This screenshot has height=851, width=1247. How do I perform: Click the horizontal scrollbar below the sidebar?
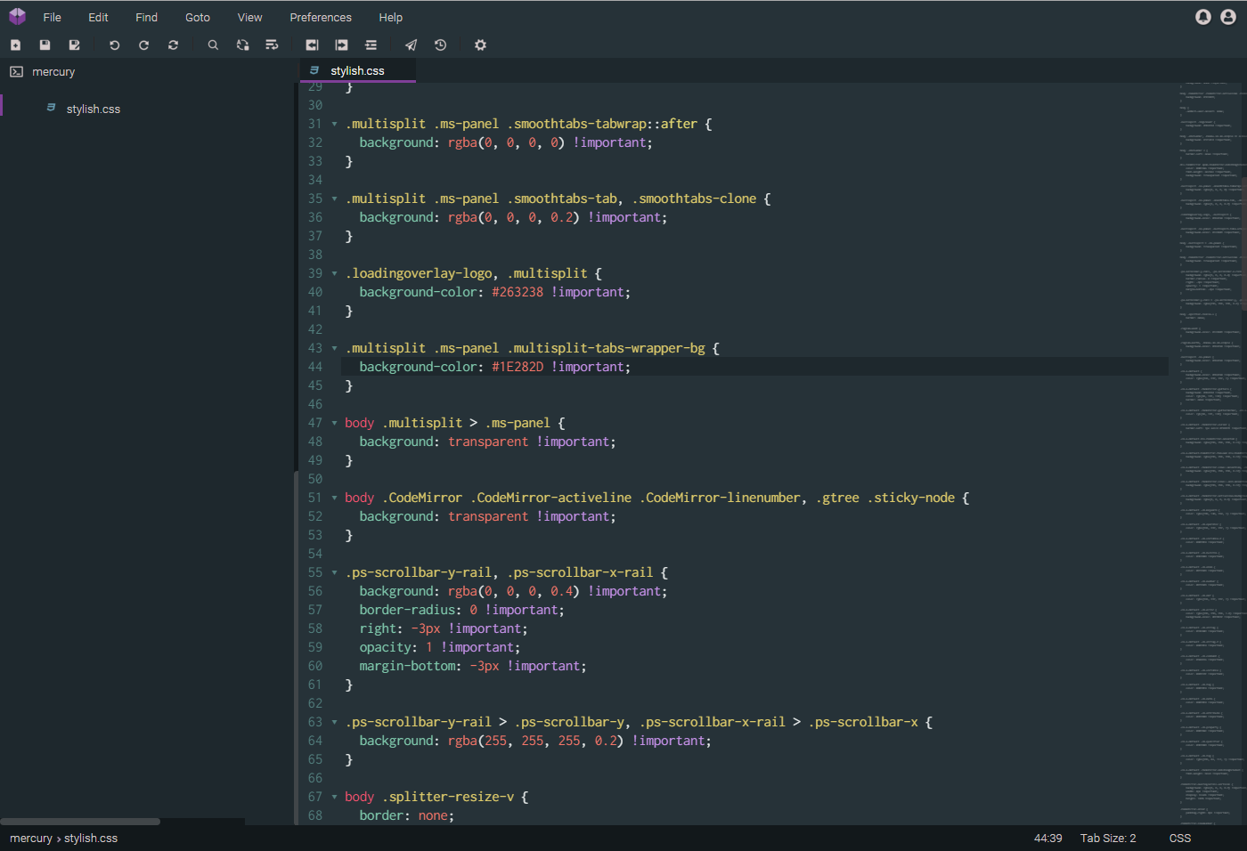(x=80, y=822)
